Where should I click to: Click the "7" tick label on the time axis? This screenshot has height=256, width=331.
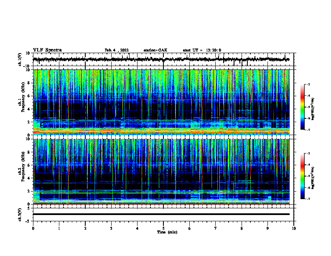[216, 228]
